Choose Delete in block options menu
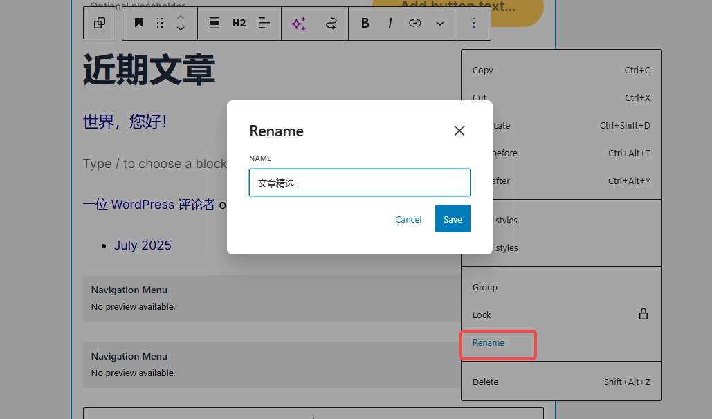Screen dimensions: 712x419 [485, 382]
